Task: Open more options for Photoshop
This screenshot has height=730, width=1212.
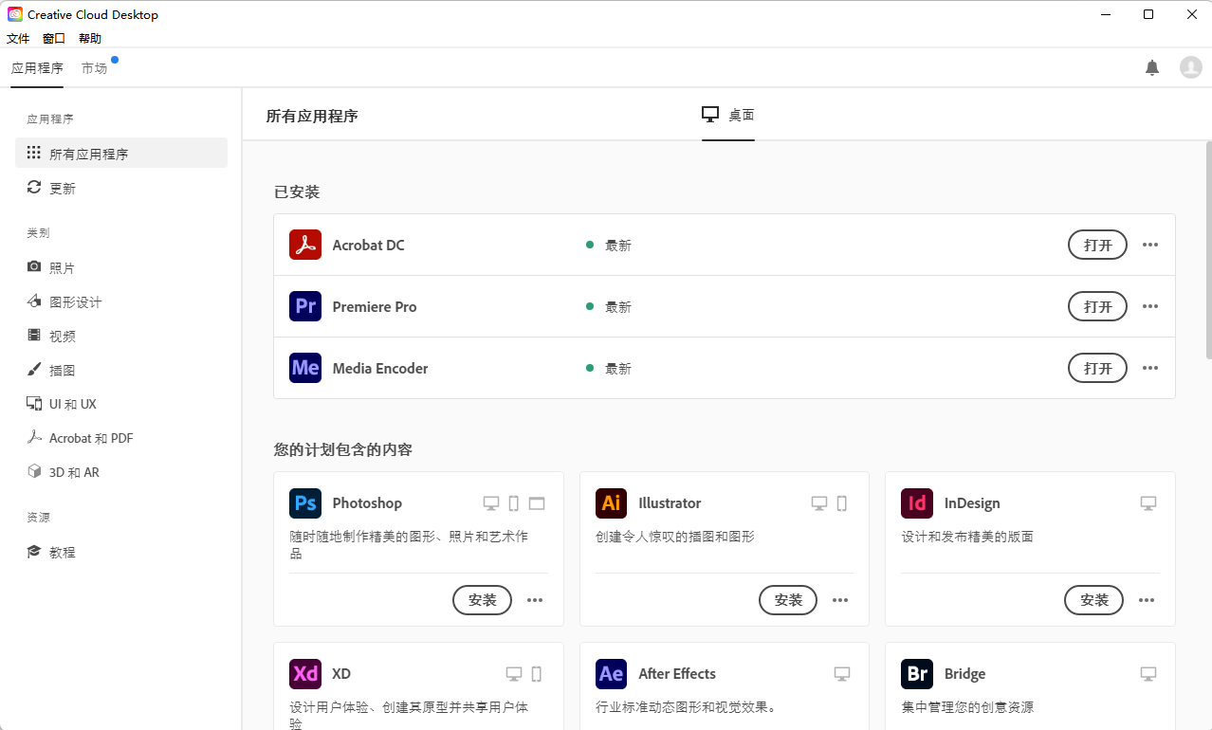Action: pyautogui.click(x=535, y=600)
